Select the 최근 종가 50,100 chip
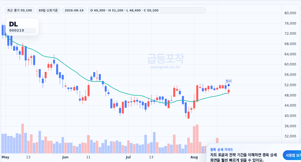The width and height of the screenshot is (301, 162). point(20,10)
